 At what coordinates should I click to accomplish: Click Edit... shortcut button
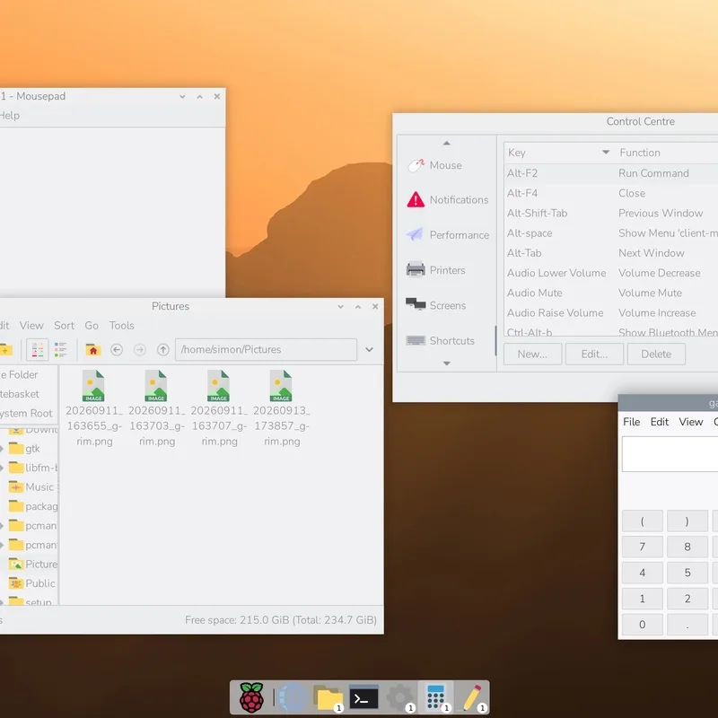594,354
